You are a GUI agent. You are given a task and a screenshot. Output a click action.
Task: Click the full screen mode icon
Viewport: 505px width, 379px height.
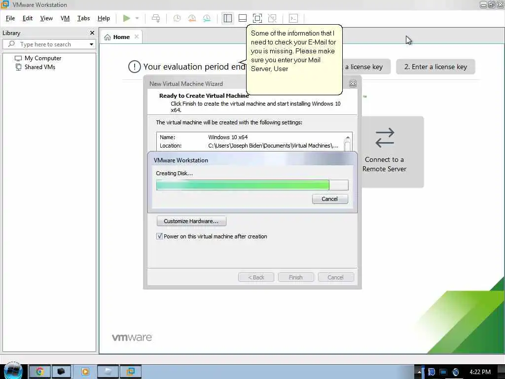[x=257, y=18]
